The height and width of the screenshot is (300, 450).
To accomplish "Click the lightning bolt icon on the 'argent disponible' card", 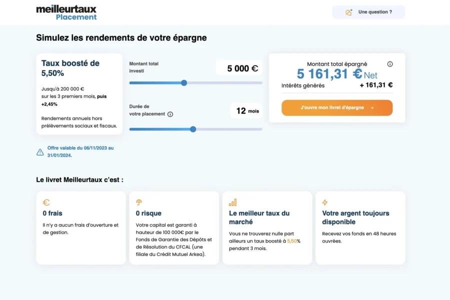I will (x=325, y=202).
